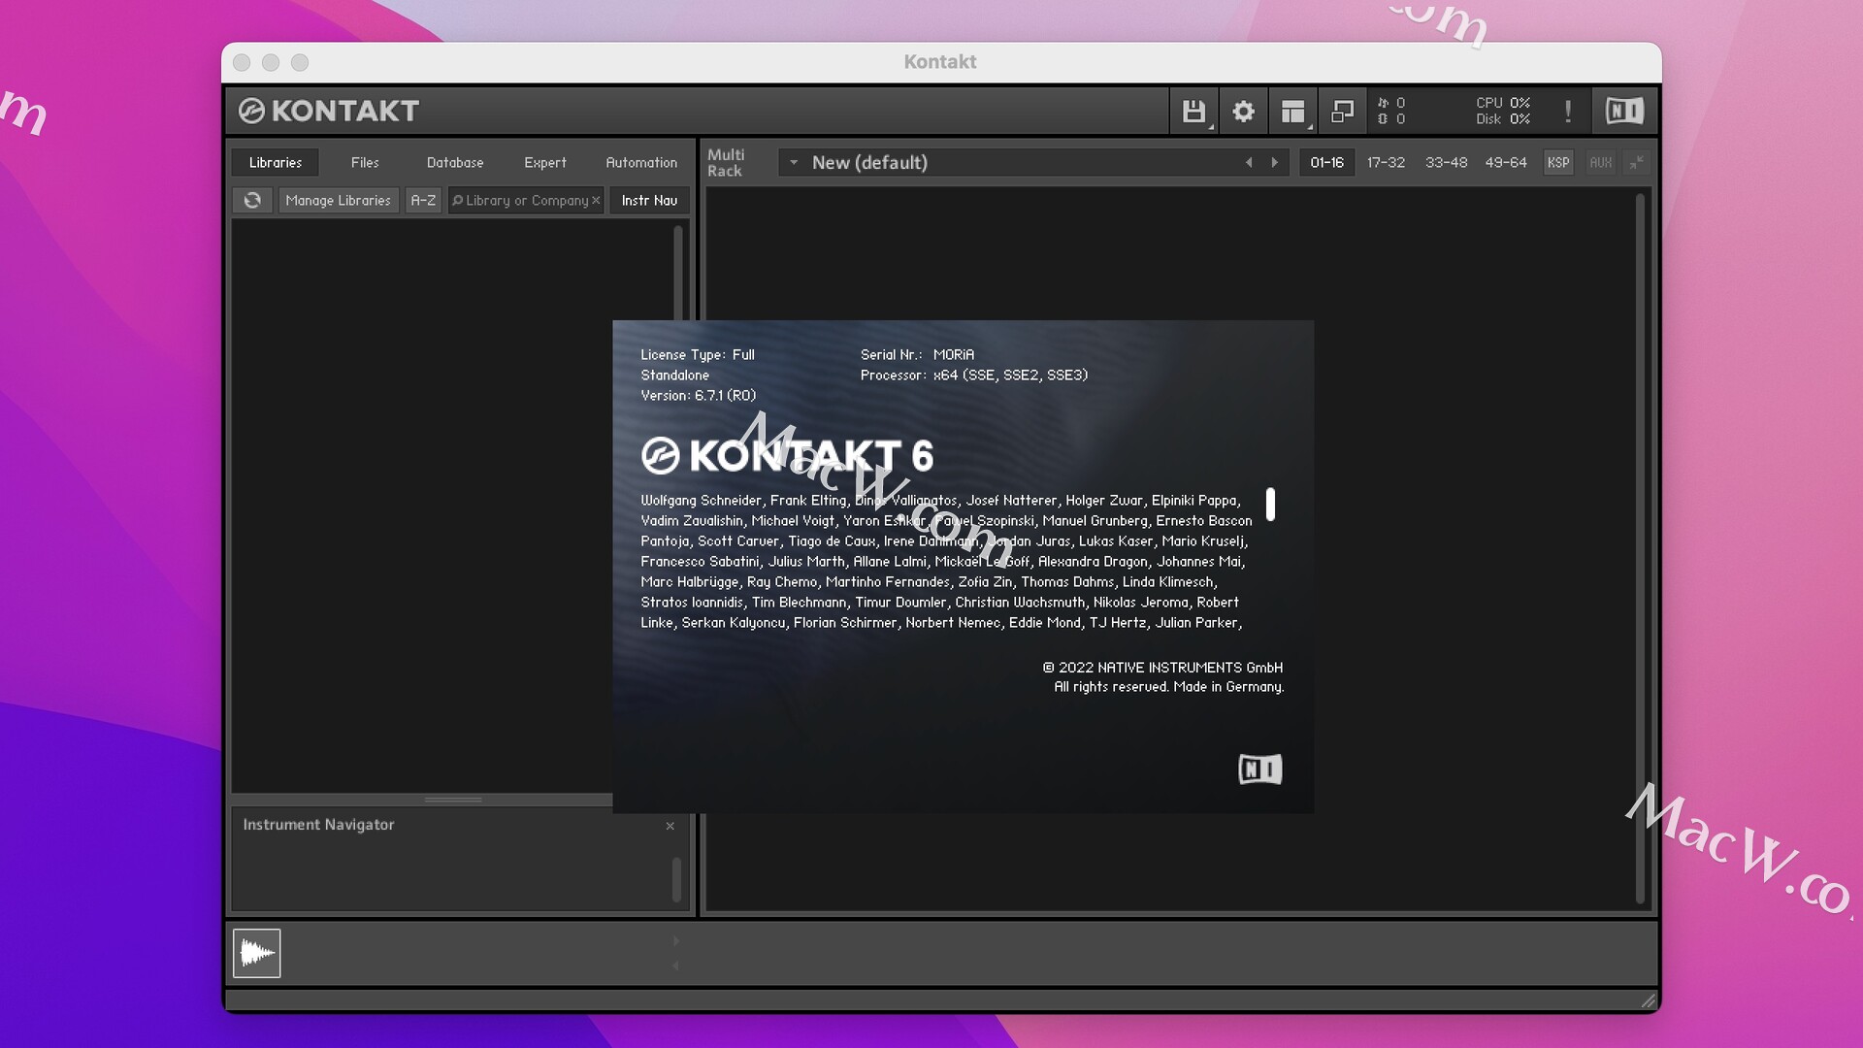
Task: Click the multi rack vertical scrollbar
Action: pyautogui.click(x=1640, y=548)
